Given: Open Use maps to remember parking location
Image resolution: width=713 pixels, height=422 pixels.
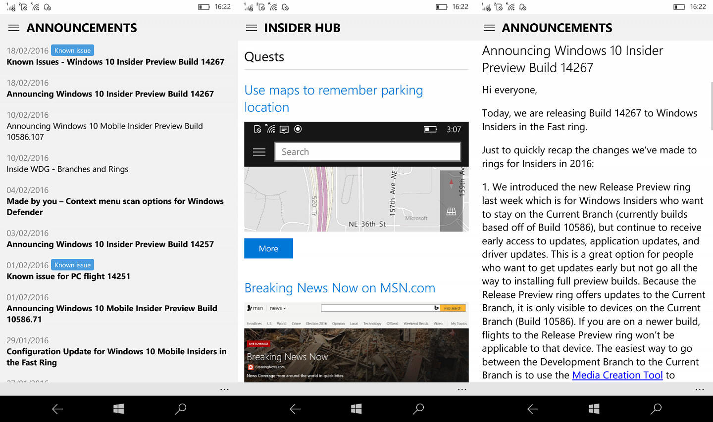Looking at the screenshot, I should (x=334, y=98).
